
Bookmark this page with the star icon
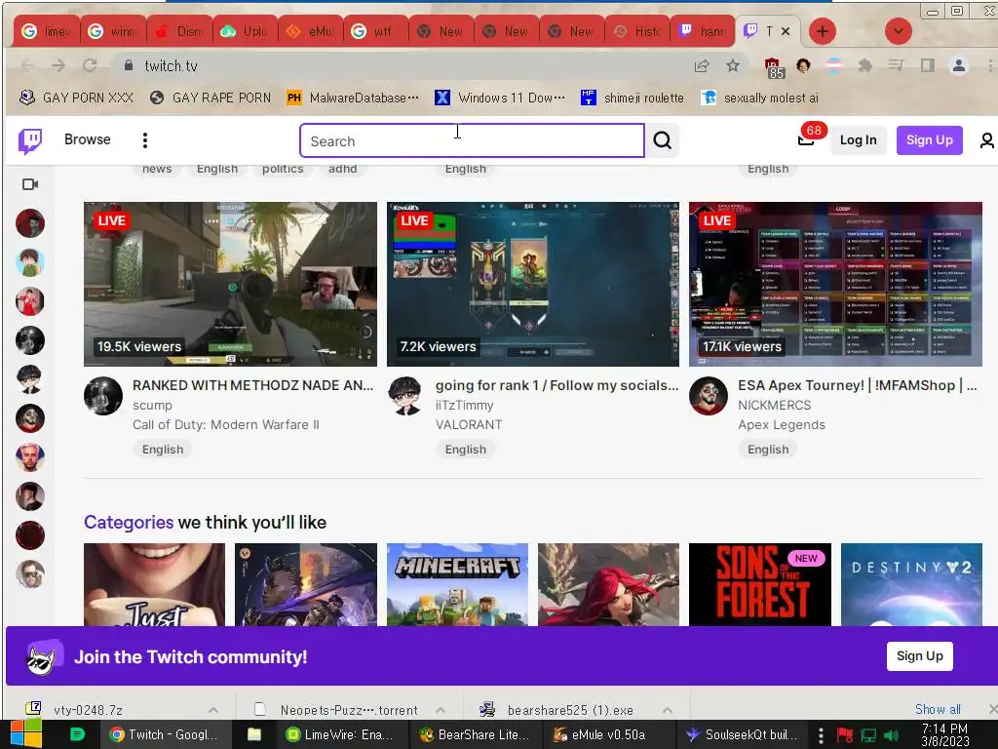pos(733,65)
